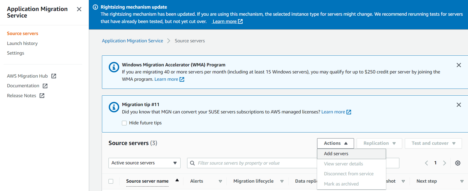Image resolution: width=468 pixels, height=191 pixels.
Task: Sort by Next step column arrow
Action: pyautogui.click(x=462, y=181)
